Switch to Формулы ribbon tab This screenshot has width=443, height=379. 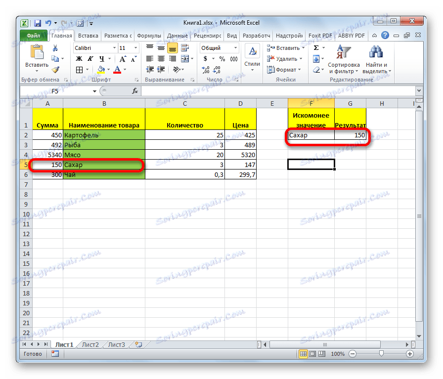149,36
